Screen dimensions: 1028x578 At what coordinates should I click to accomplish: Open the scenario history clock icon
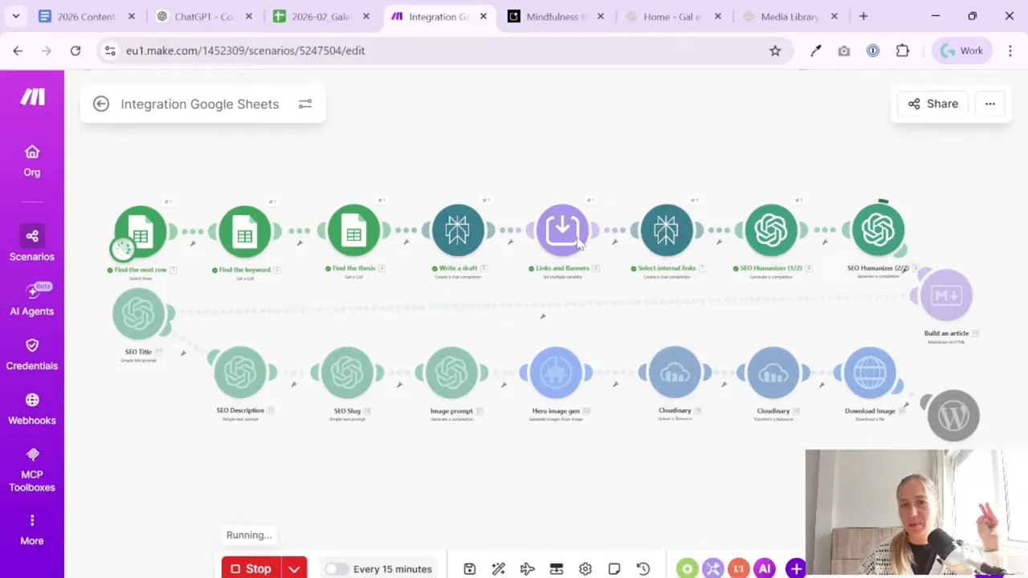point(643,568)
